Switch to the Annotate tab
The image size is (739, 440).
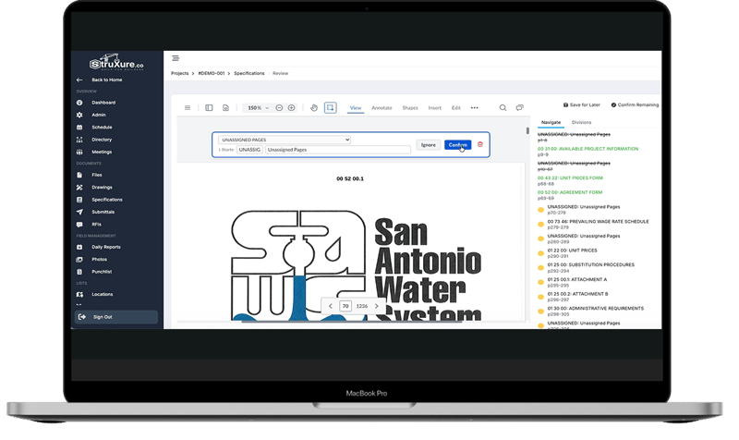[382, 108]
